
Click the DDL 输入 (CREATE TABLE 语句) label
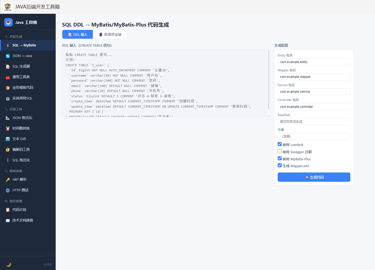(x=87, y=45)
